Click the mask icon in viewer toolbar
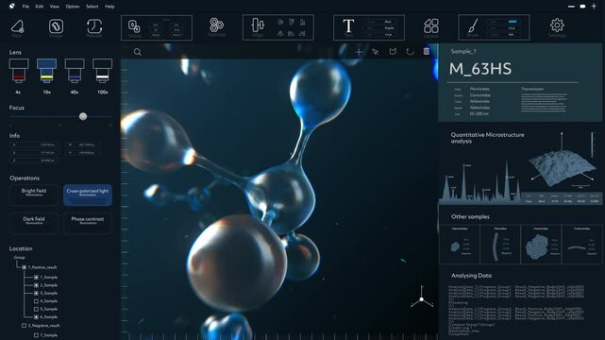The height and width of the screenshot is (340, 605). tap(393, 52)
